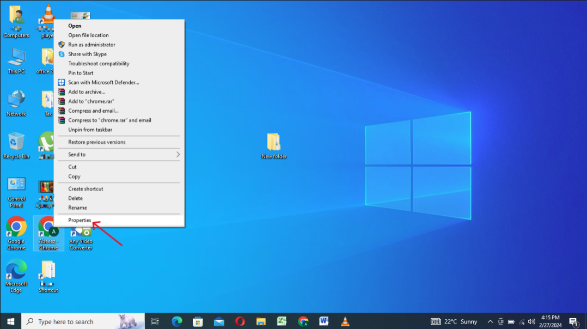This screenshot has height=329, width=587.
Task: Open VLC media player from the taskbar
Action: point(345,321)
